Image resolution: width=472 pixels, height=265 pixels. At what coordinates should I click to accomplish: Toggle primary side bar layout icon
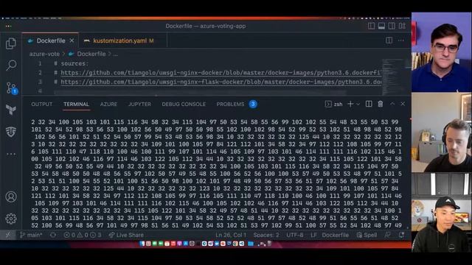[x=371, y=26]
